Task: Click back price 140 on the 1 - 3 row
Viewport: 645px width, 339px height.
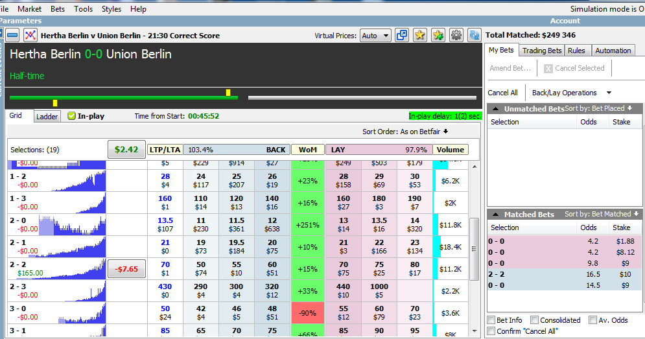Action: click(x=272, y=203)
